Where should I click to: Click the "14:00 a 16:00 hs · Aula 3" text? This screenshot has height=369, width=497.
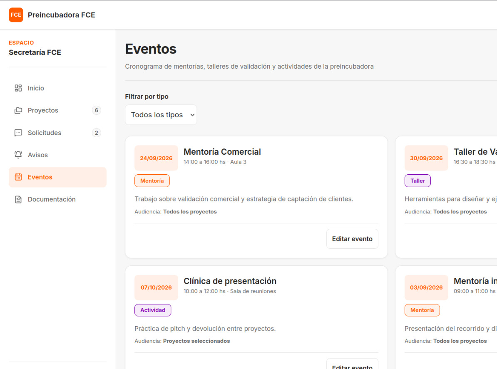[x=215, y=162]
